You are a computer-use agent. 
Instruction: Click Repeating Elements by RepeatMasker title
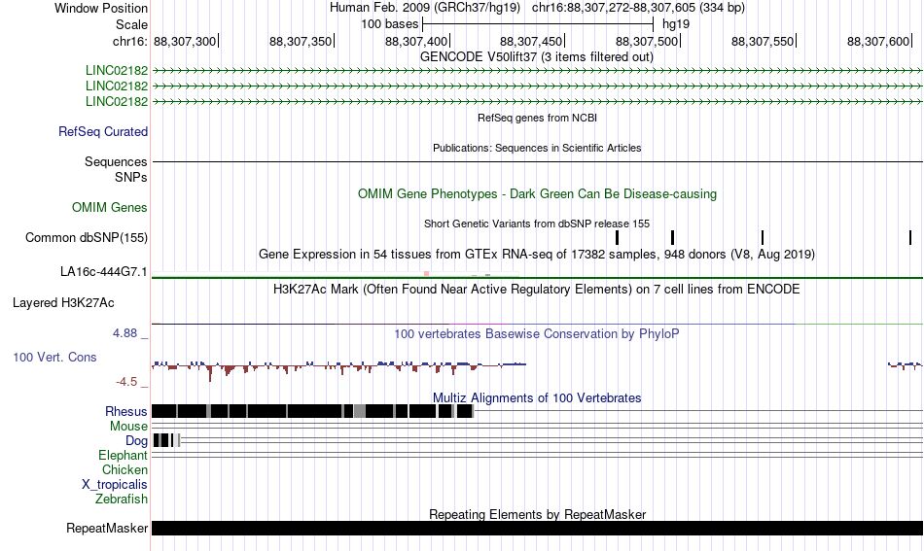[538, 514]
